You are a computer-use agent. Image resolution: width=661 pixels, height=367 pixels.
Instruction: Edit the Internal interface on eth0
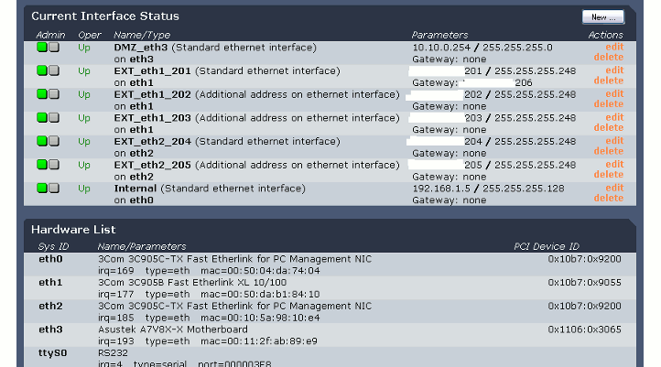pyautogui.click(x=613, y=189)
